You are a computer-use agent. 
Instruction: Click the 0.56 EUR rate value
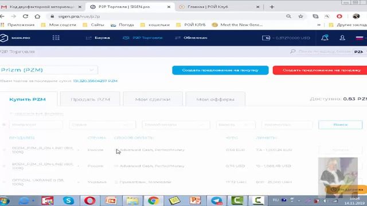click(x=235, y=150)
